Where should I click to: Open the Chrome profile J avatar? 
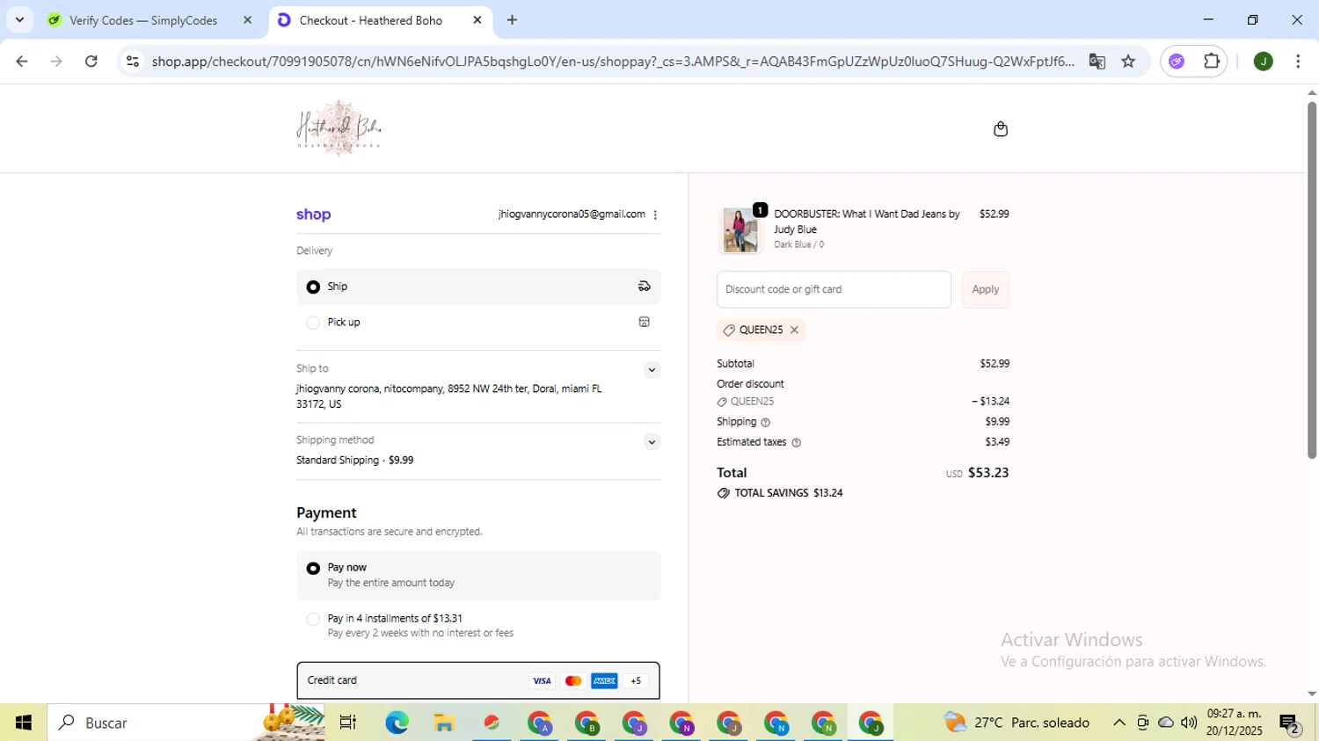pyautogui.click(x=1263, y=62)
